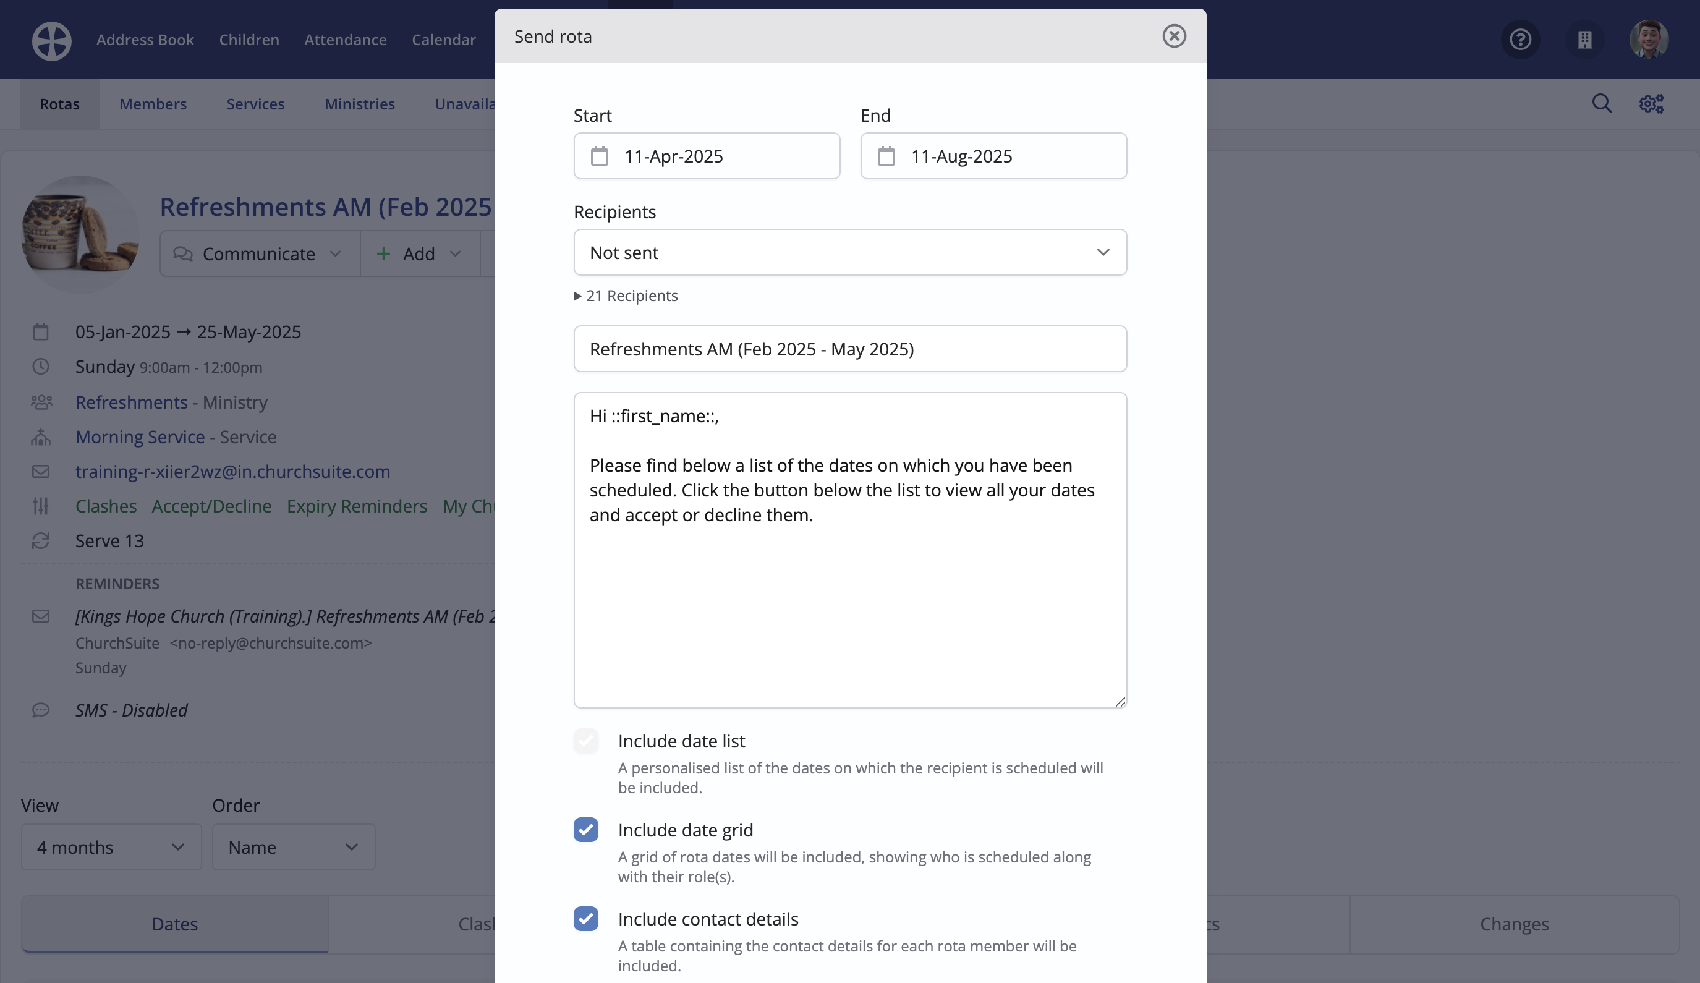This screenshot has height=983, width=1700.
Task: Close the Send rota dialog
Action: point(1174,36)
